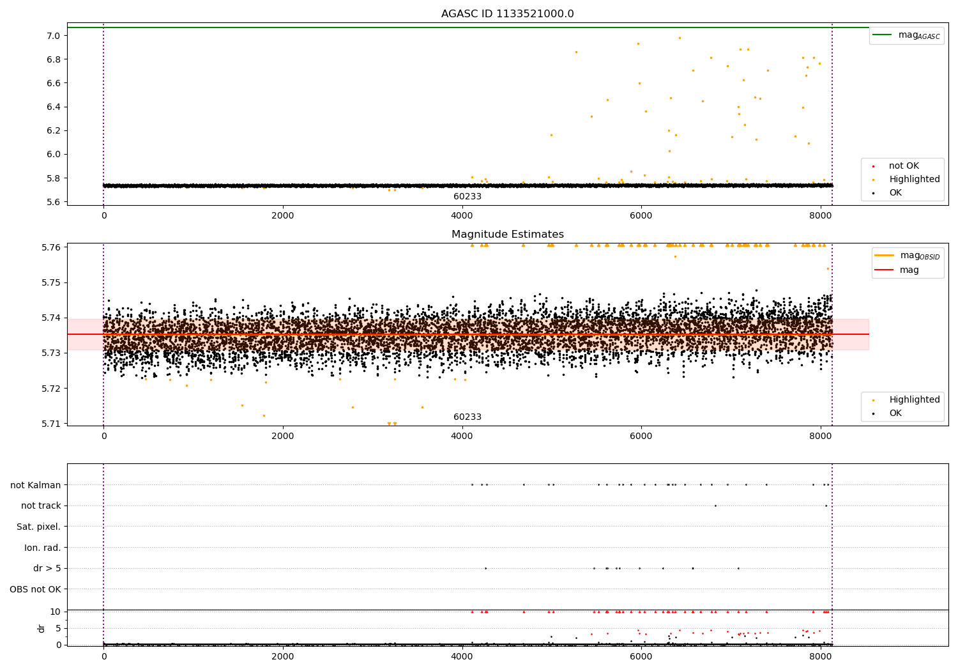
Task: Select the 10 tick on the dr axis
Action: 56,612
